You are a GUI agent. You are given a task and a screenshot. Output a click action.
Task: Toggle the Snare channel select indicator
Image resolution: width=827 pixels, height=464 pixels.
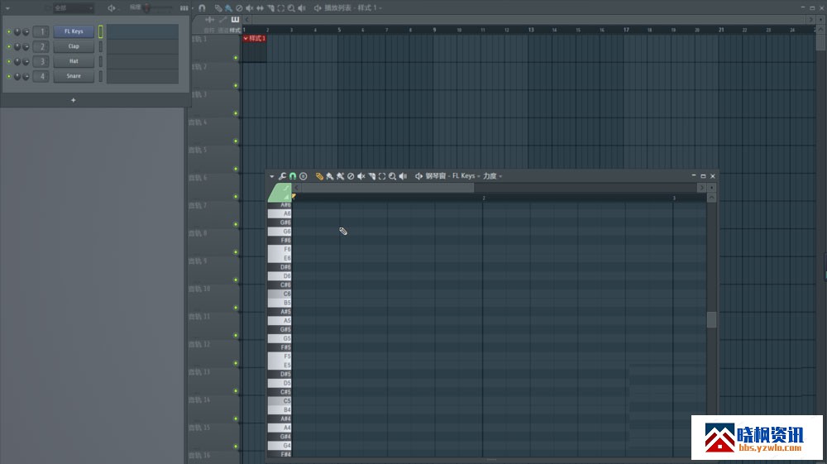[101, 76]
